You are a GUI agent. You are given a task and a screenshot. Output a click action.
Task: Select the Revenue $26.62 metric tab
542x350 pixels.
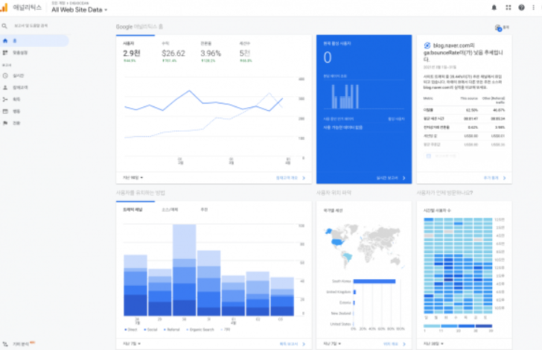[173, 52]
